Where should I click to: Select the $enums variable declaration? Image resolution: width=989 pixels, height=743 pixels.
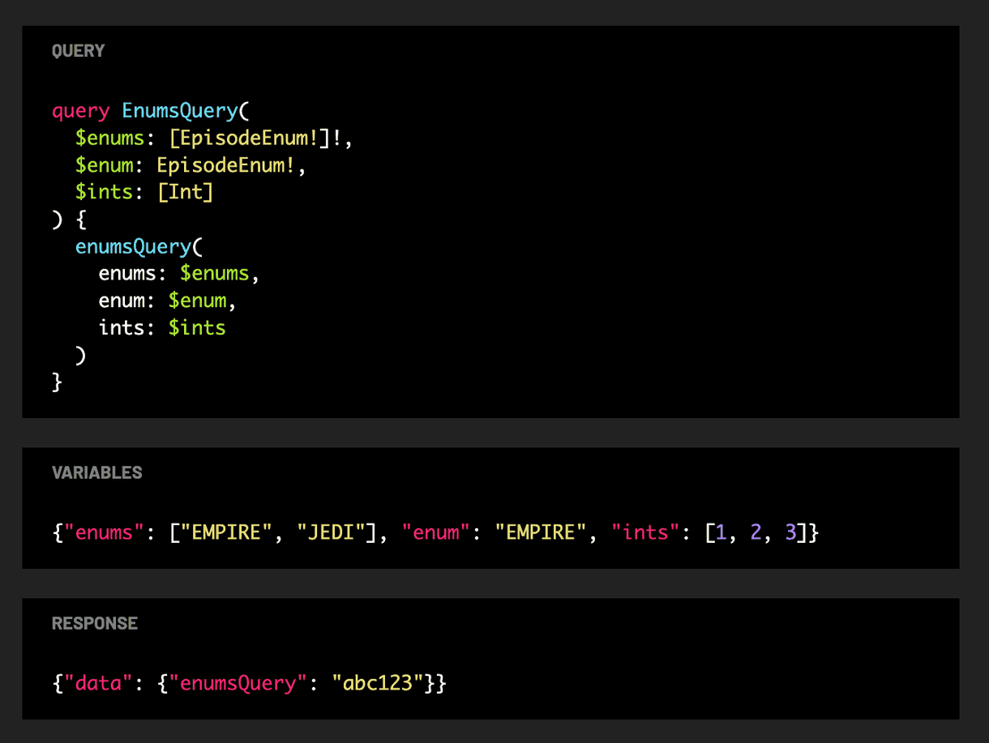109,138
